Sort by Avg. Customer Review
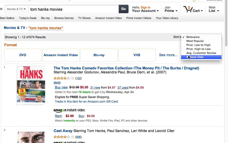Screen dimensions: 228x143 [201, 53]
